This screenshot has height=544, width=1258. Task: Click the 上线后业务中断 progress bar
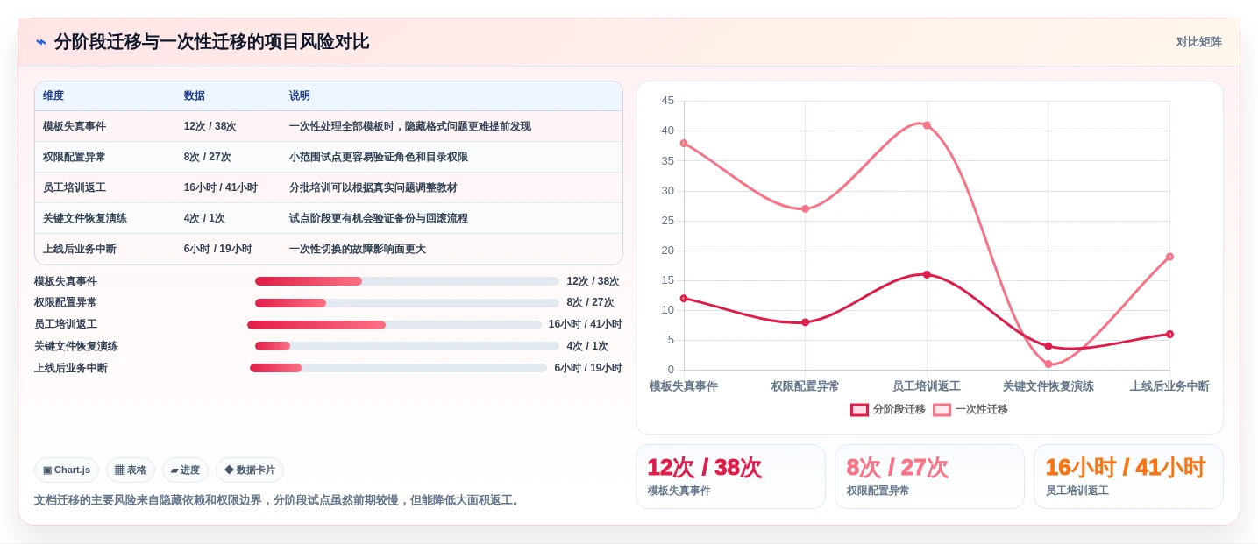[x=398, y=368]
